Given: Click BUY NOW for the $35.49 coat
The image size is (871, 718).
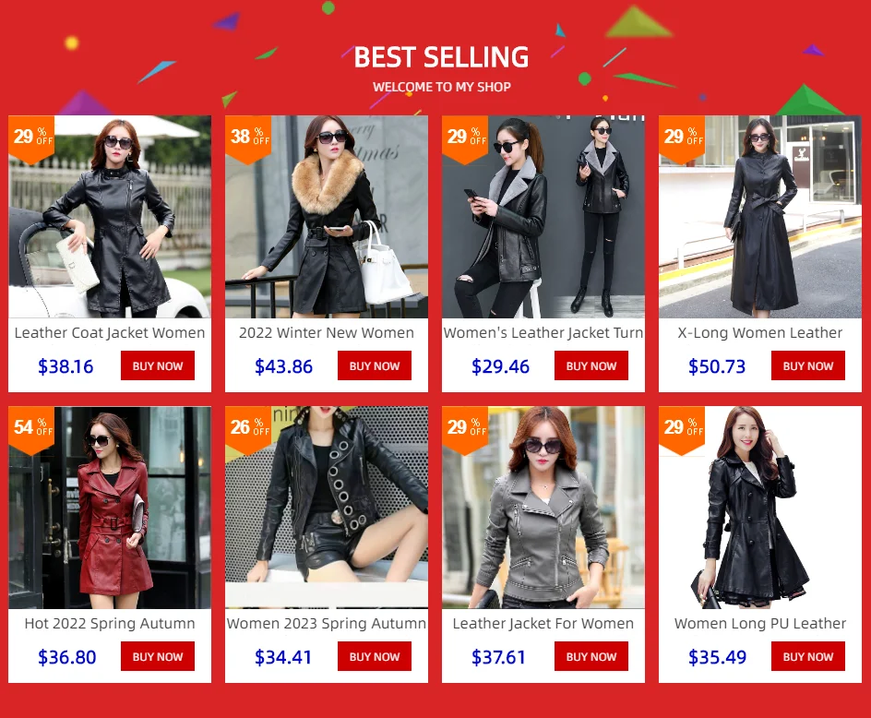Looking at the screenshot, I should 808,656.
